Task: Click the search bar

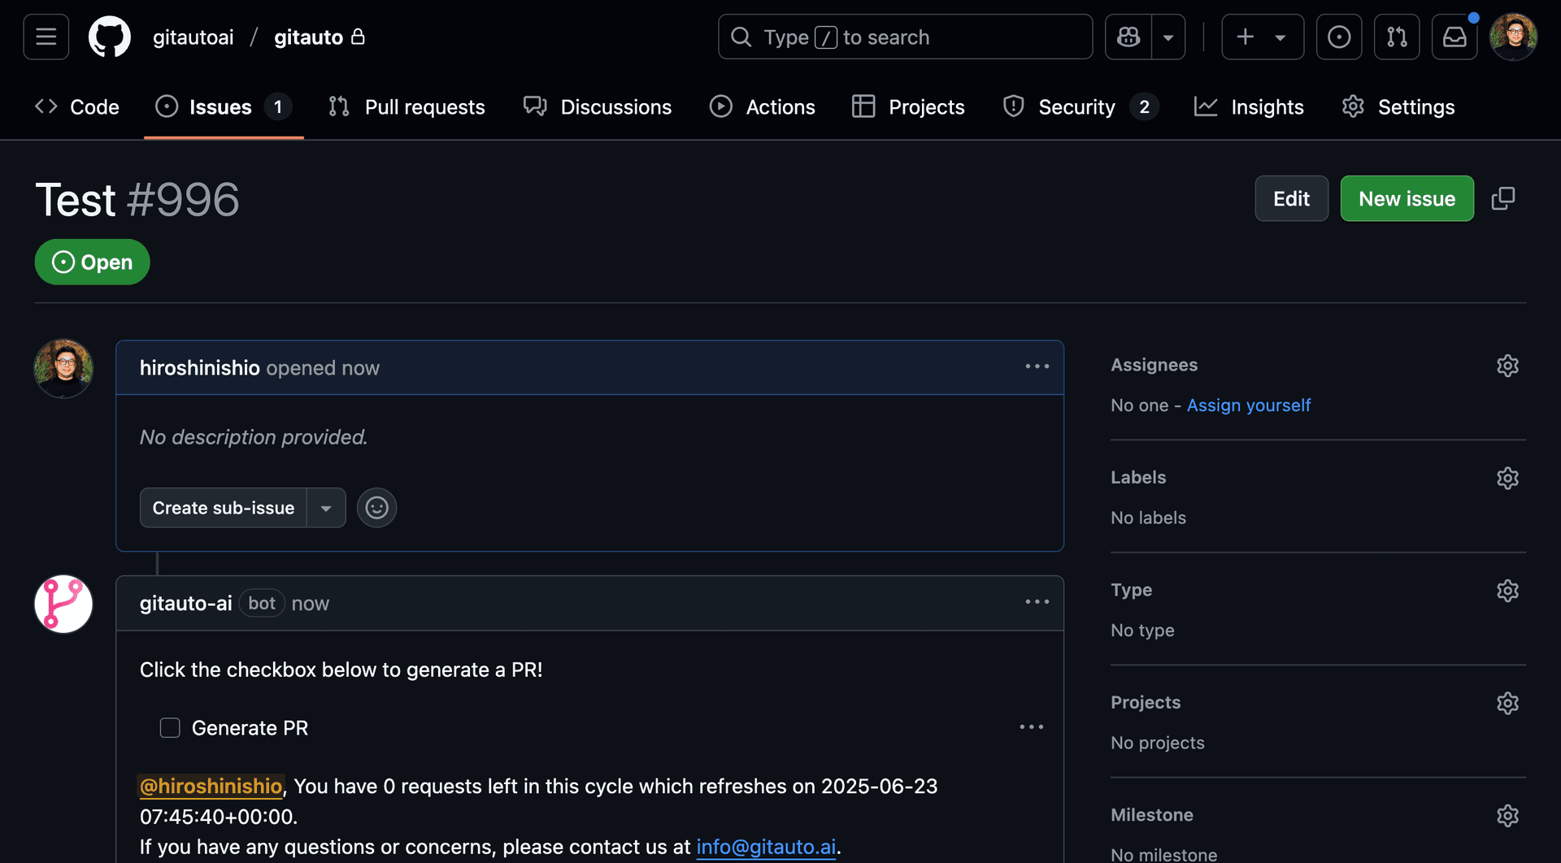Action: coord(905,37)
